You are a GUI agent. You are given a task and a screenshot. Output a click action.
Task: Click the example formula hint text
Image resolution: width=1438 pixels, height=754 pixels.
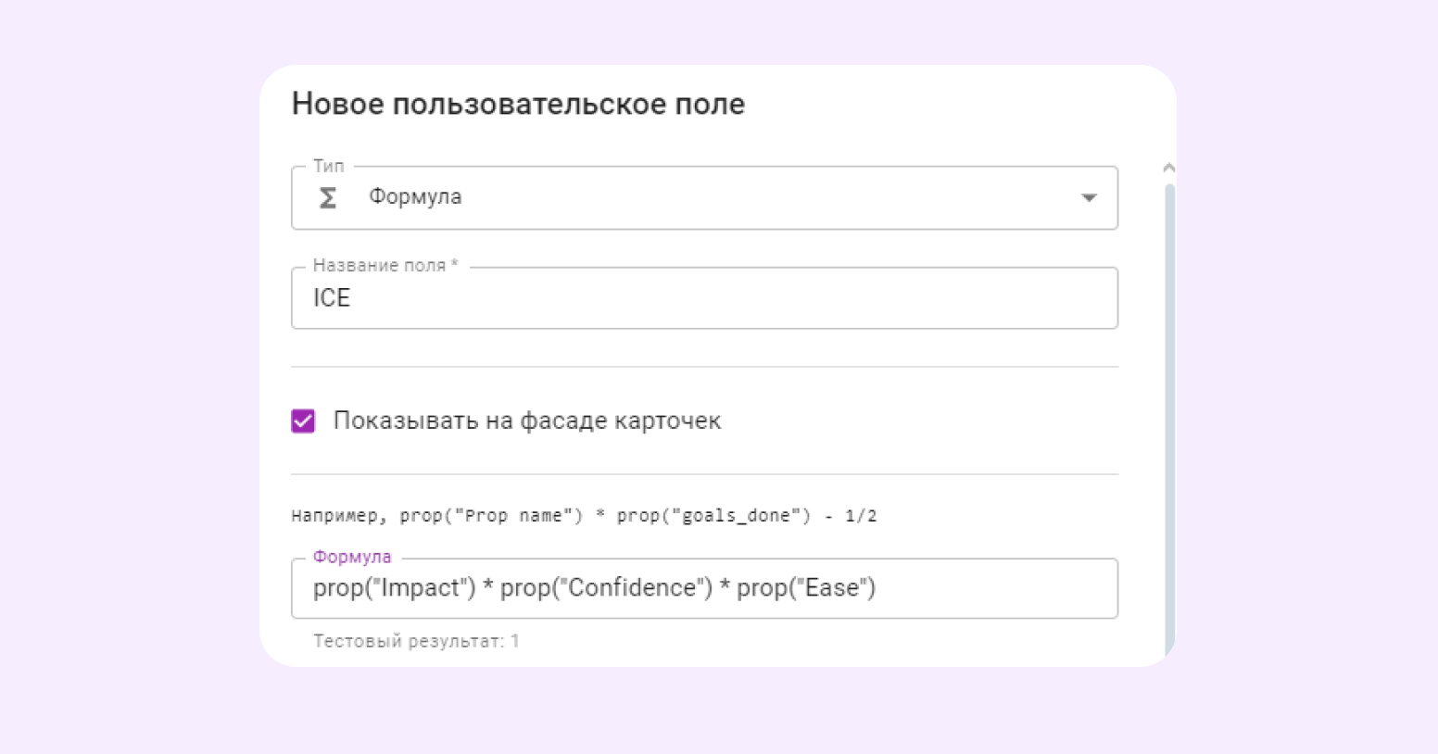pos(584,516)
